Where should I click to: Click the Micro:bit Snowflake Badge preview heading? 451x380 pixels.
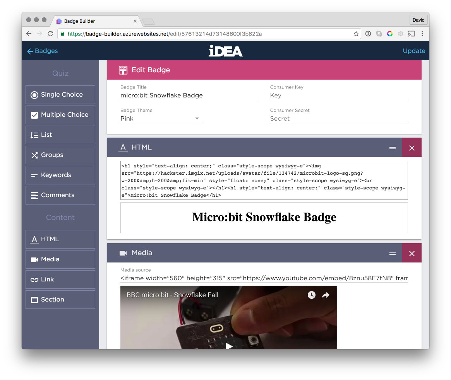click(264, 217)
